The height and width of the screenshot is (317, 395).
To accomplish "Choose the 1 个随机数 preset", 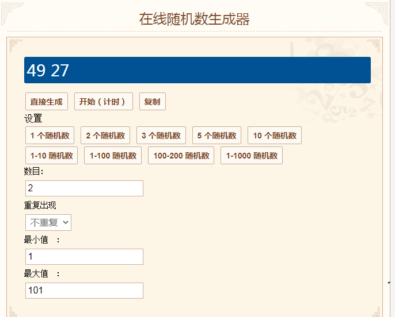I will [x=50, y=136].
